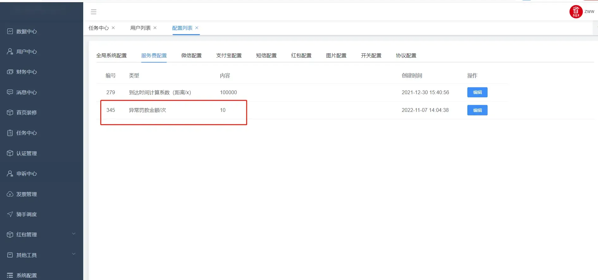Open the 申诉中心 sidebar item
598x280 pixels.
(27, 173)
